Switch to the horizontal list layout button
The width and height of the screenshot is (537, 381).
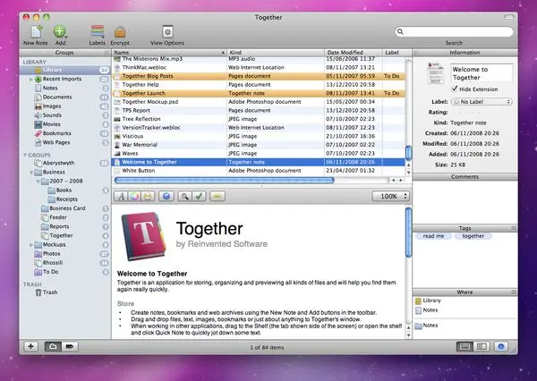click(x=465, y=346)
